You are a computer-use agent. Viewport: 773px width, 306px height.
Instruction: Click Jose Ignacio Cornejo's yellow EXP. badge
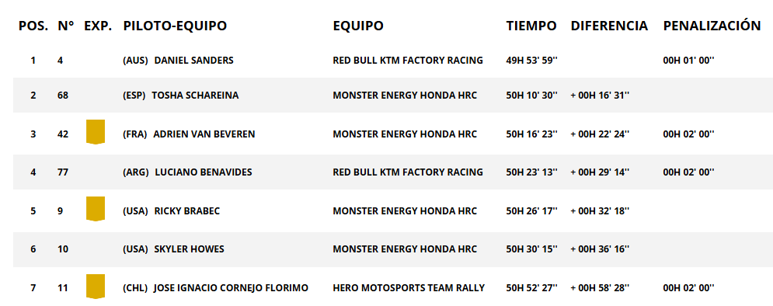point(95,287)
